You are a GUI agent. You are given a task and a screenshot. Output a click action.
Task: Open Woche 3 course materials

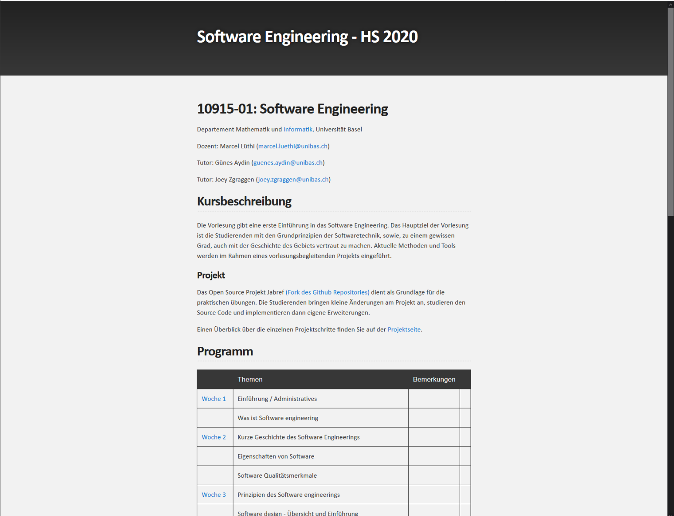tap(213, 494)
